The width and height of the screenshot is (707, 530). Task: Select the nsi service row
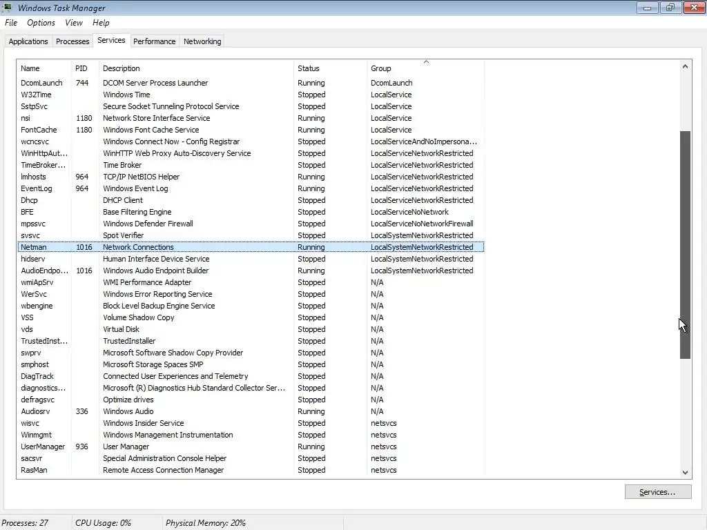[251, 118]
